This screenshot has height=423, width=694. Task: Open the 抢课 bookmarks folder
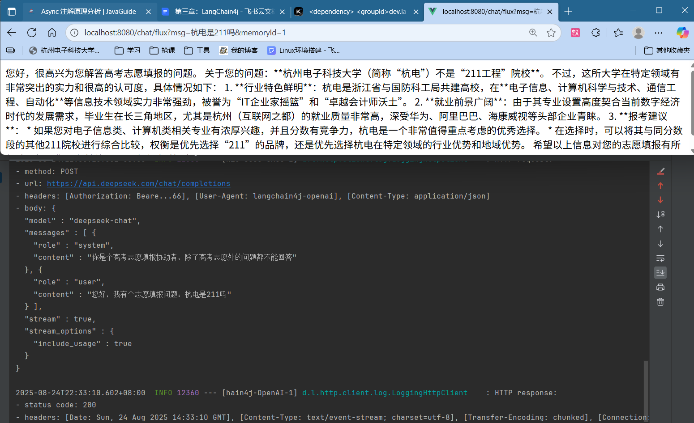click(x=163, y=51)
